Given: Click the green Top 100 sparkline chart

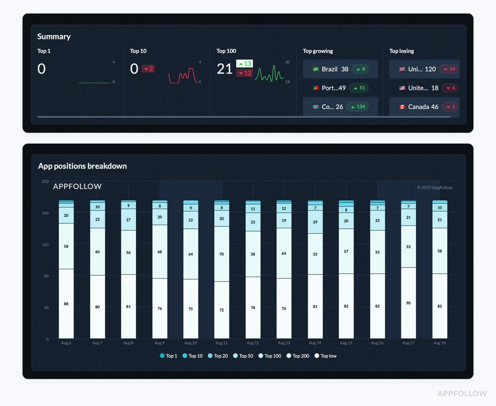Looking at the screenshot, I should [x=269, y=72].
